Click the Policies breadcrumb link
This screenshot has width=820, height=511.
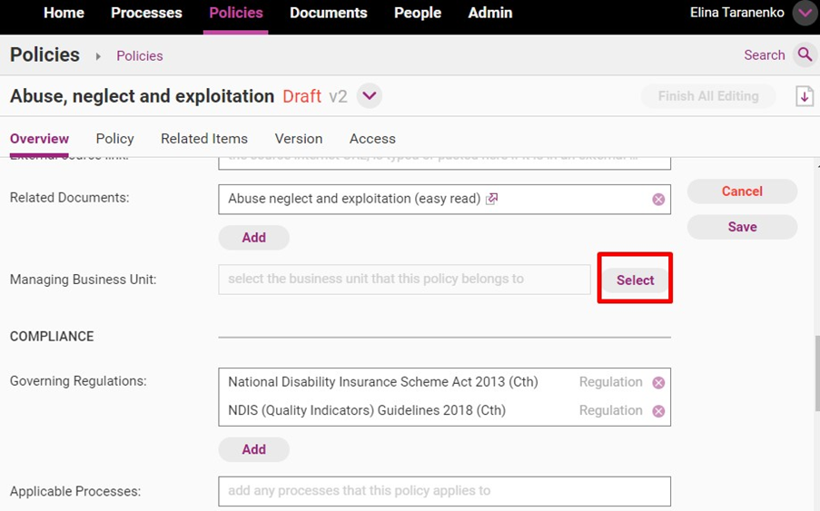click(x=140, y=56)
